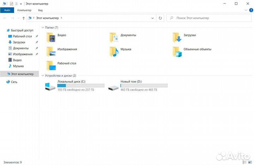The width and height of the screenshot is (254, 165).
Task: Click the pin icon beside sidebar Изображения
Action: coord(37,54)
